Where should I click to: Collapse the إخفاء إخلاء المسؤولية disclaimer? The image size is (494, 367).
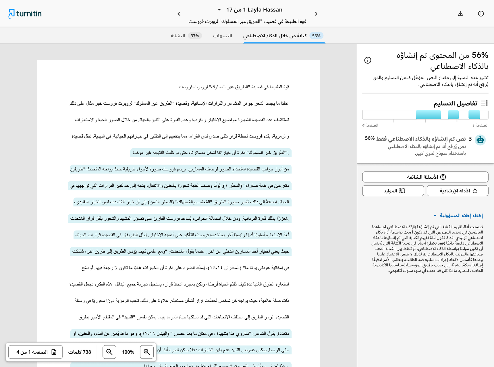coord(458,215)
